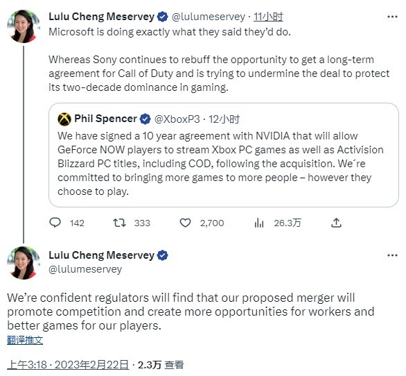Click the reply icon showing 142 comments
Image resolution: width=406 pixels, height=376 pixels.
pyautogui.click(x=55, y=223)
